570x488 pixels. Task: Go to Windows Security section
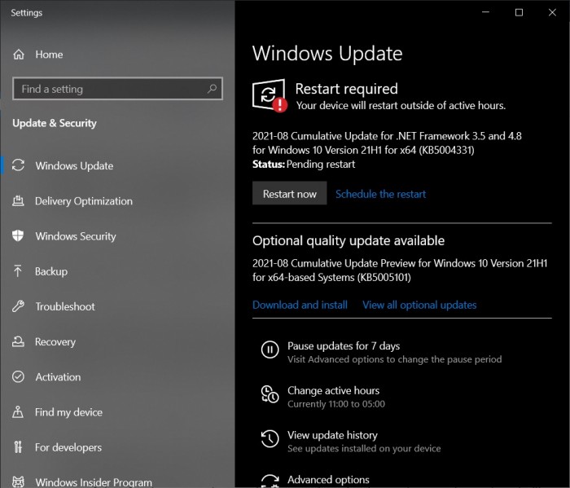coord(76,236)
